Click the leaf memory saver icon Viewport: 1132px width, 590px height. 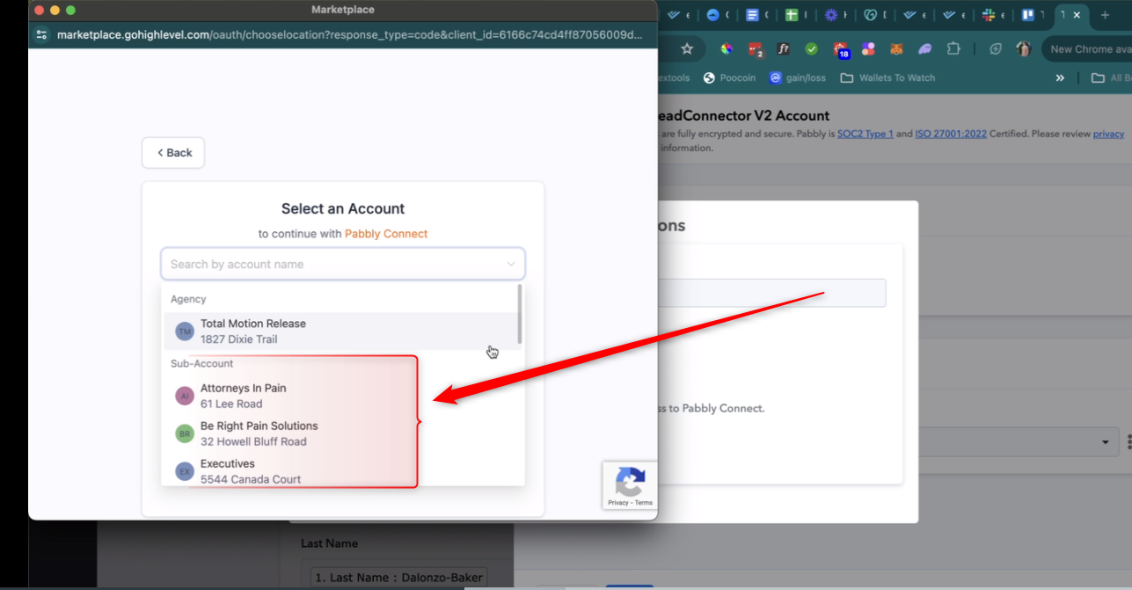[x=996, y=49]
